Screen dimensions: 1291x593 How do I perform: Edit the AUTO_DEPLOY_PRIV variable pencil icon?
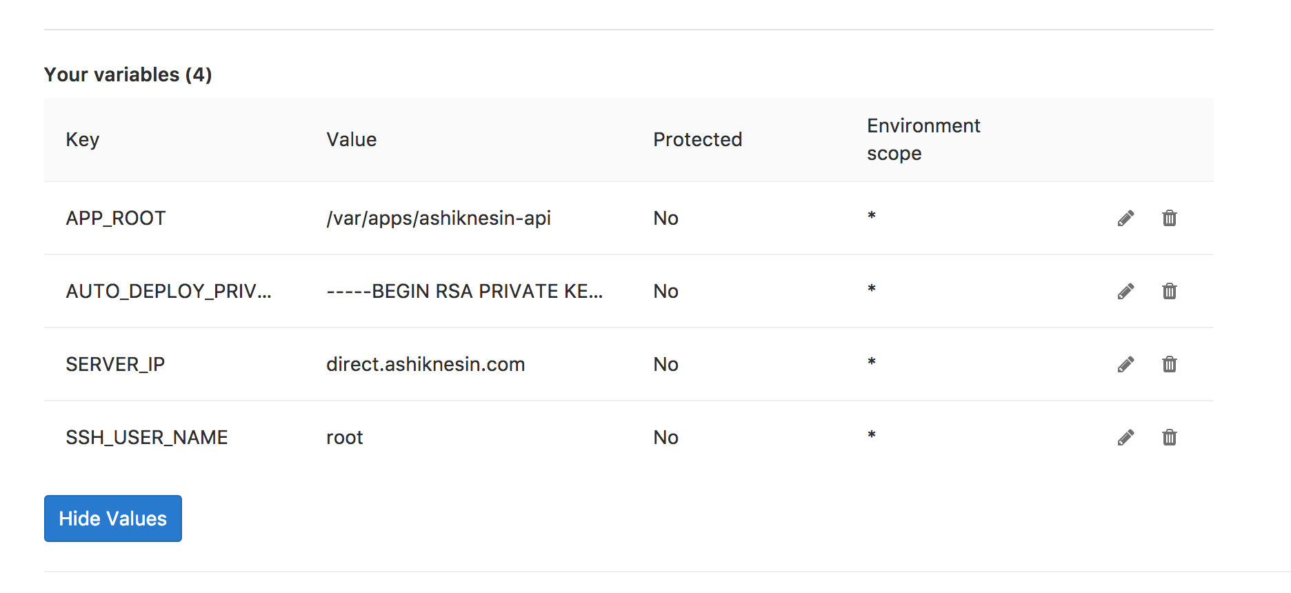[x=1125, y=292]
